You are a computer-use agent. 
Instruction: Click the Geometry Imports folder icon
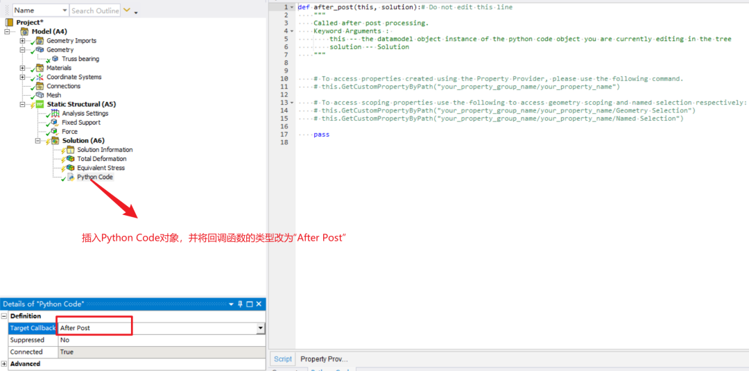[x=40, y=41]
